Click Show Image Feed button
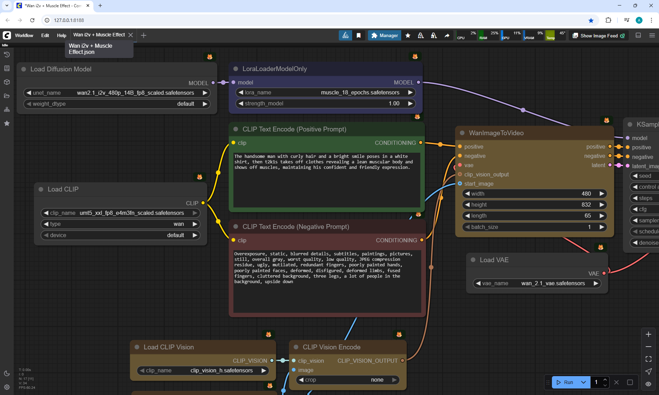This screenshot has width=659, height=395. click(599, 35)
